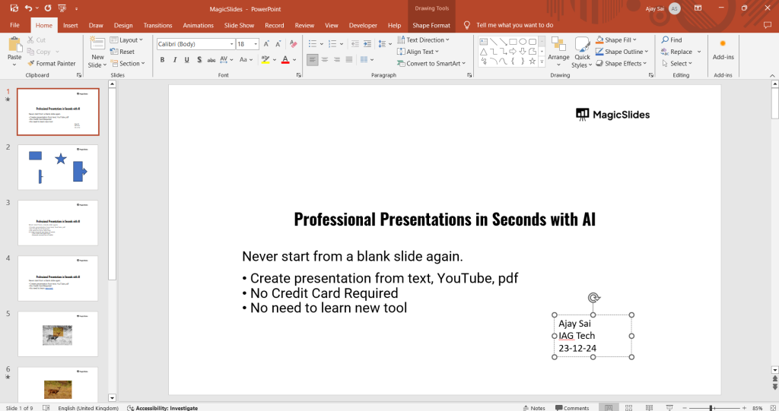Toggle Strikethrough formatting
The image size is (779, 411).
coord(211,59)
